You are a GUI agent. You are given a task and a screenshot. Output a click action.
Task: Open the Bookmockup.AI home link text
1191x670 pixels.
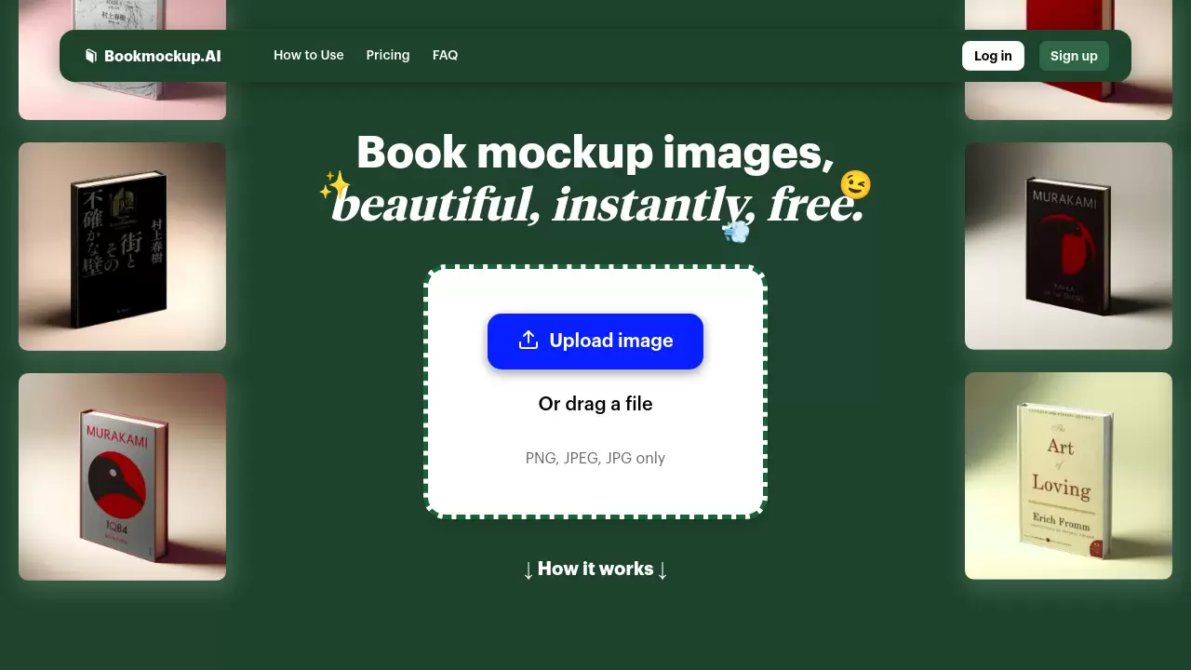click(163, 56)
